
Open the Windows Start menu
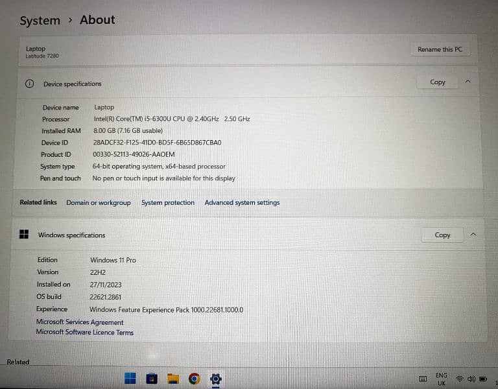(x=130, y=379)
